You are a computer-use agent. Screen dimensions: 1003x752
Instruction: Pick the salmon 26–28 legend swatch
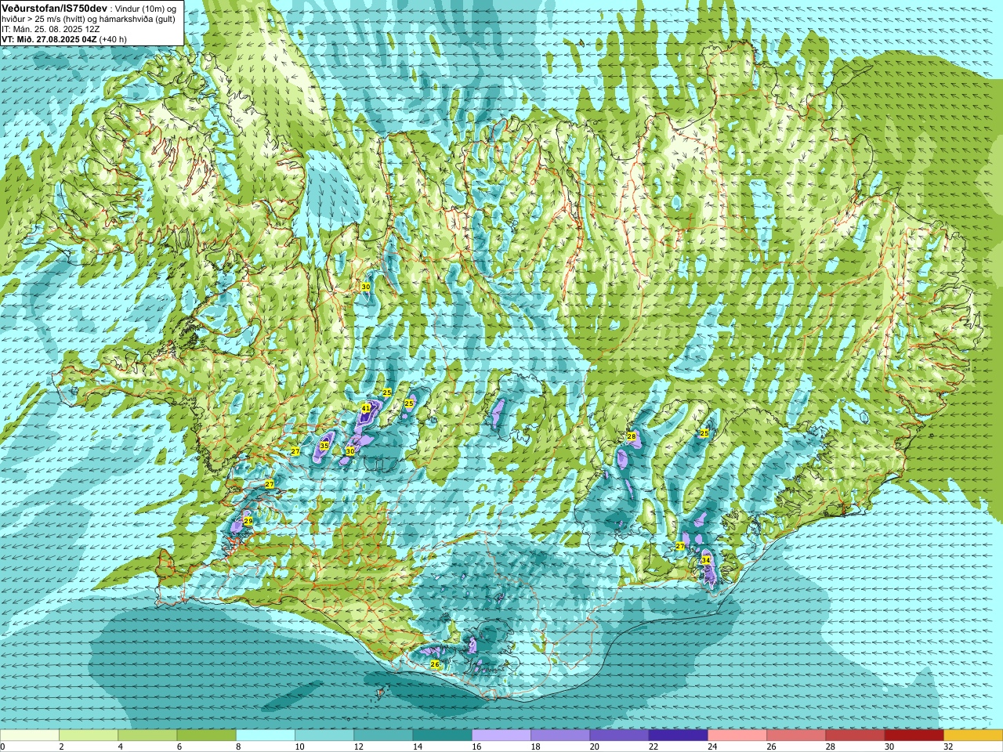tap(796, 736)
